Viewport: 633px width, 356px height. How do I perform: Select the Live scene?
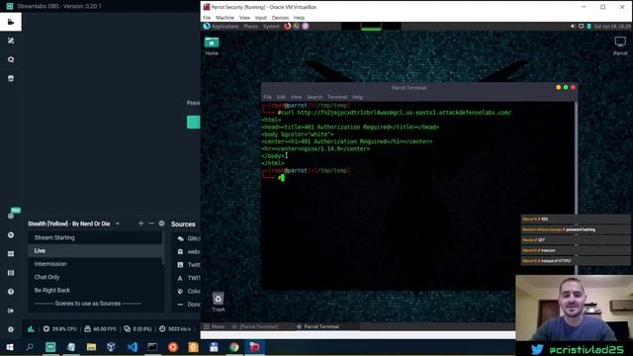(x=95, y=250)
